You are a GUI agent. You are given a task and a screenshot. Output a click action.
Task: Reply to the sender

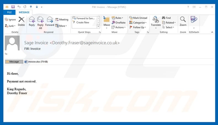pyautogui.click(x=32, y=22)
